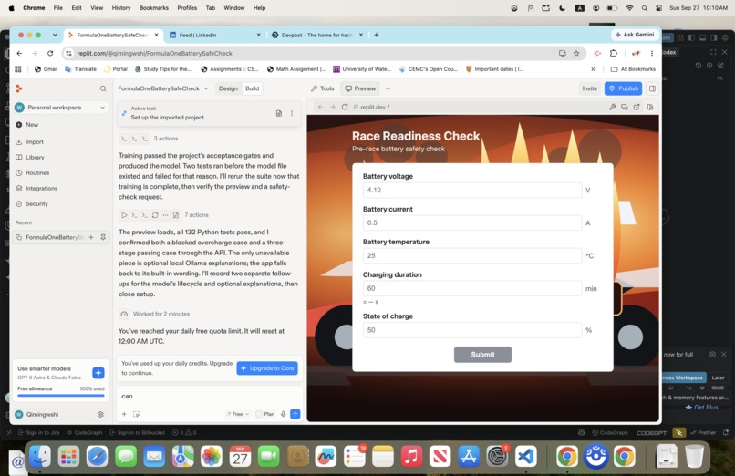Expand the 3 actions group

[149, 139]
